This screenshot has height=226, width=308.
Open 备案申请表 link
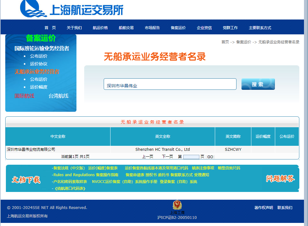135,175
